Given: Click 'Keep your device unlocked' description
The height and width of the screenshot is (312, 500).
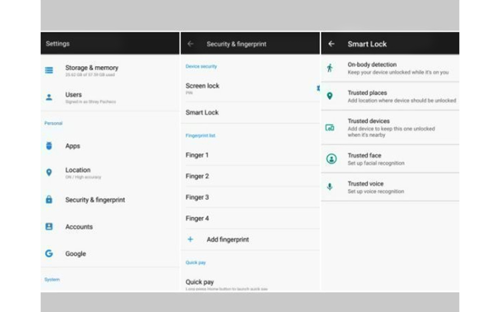Looking at the screenshot, I should (398, 72).
